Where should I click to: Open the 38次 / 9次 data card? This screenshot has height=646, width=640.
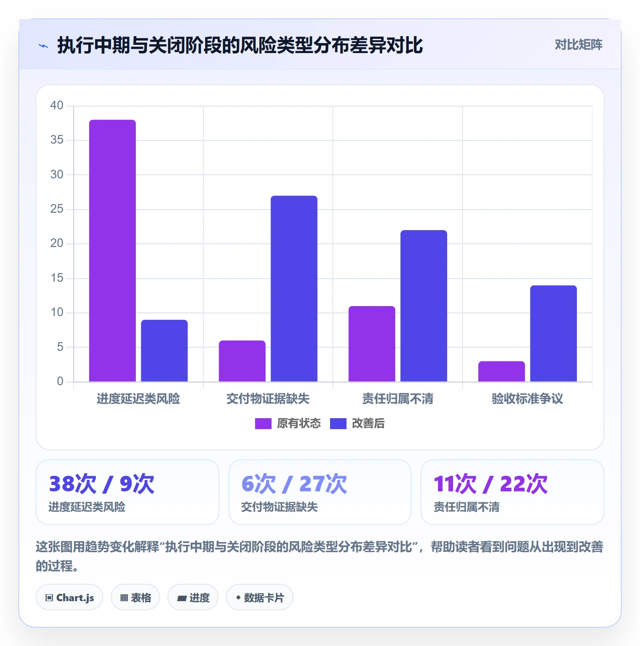tap(128, 492)
